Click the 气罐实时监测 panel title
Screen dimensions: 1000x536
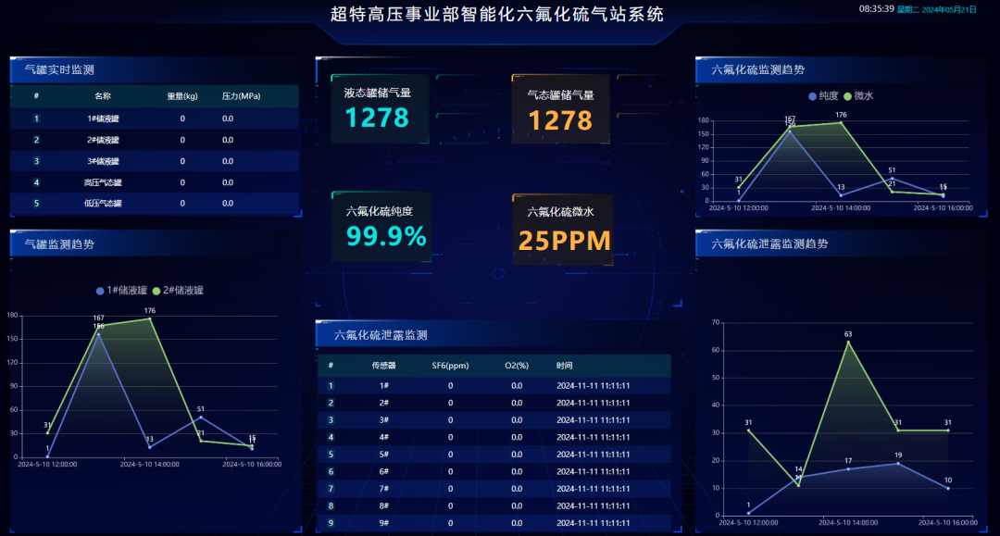(59, 69)
